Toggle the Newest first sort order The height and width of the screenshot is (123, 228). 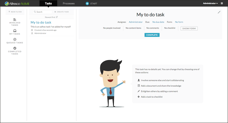coord(51,17)
